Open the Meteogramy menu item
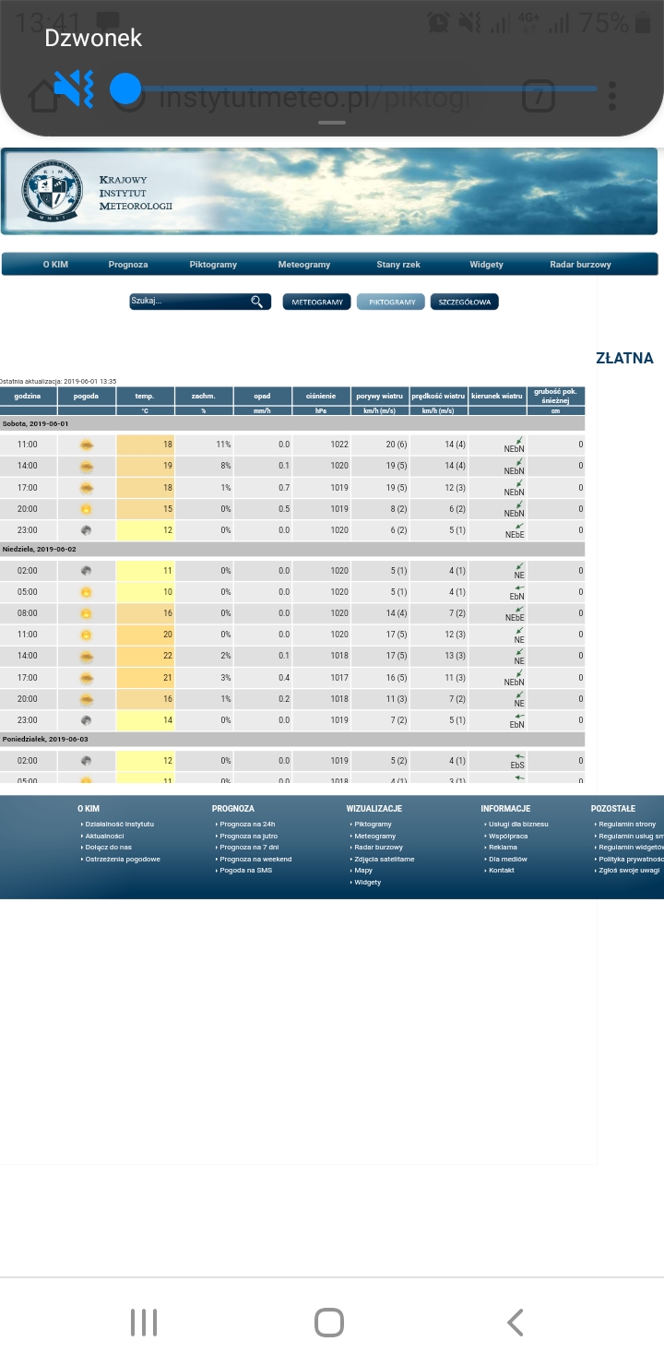Image resolution: width=664 pixels, height=1365 pixels. (304, 265)
